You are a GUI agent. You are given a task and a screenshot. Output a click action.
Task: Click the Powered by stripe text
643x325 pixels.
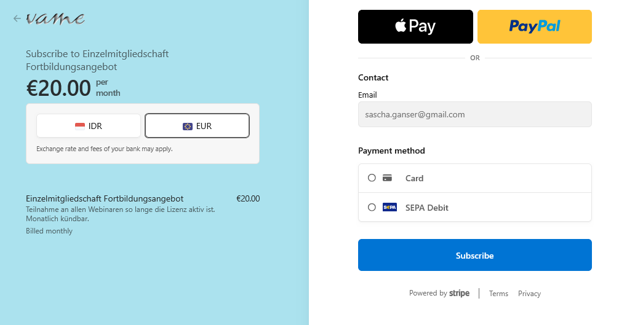pyautogui.click(x=439, y=293)
